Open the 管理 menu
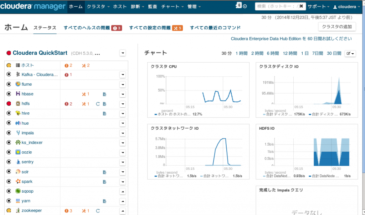The height and width of the screenshot is (215, 365). [194, 6]
